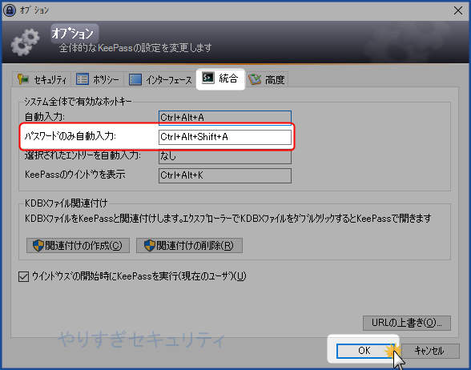471x370 pixels.
Task: Select the 選択されたエントリーを自動入力 hotkey field
Action: coord(224,156)
